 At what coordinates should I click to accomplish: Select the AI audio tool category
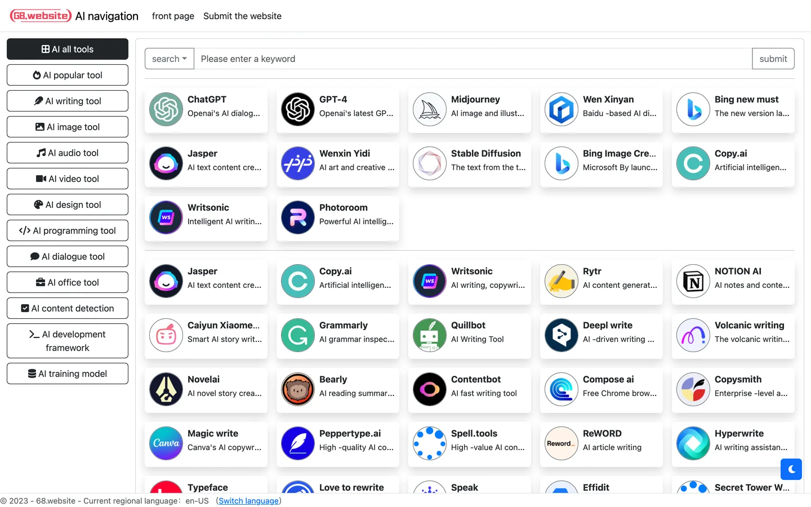68,153
